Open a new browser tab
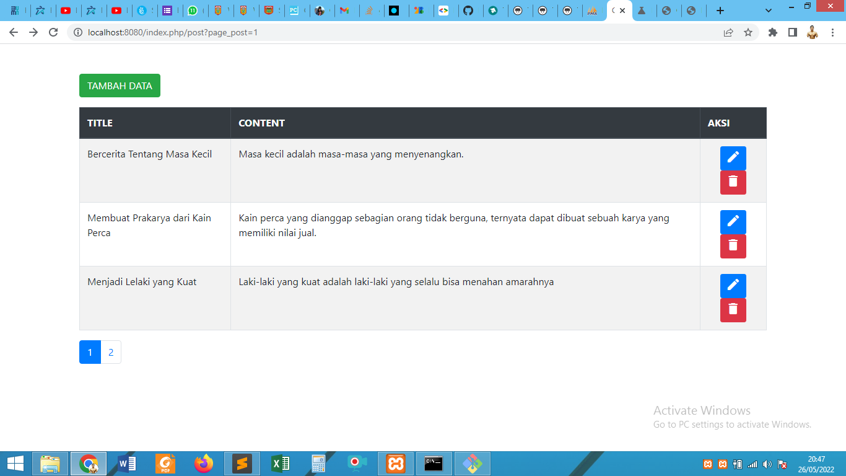This screenshot has width=846, height=476. pos(720,11)
